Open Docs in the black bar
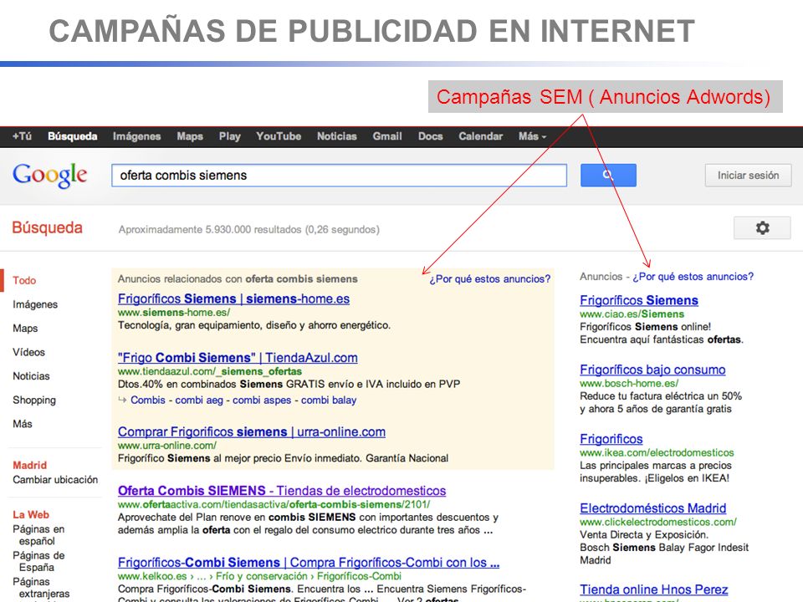This screenshot has height=602, width=803. point(430,136)
